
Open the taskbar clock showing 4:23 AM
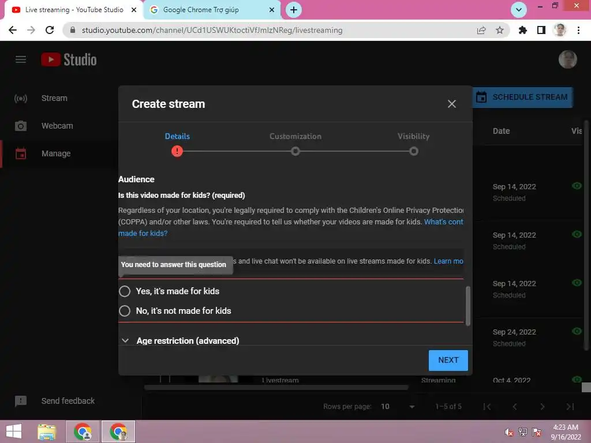click(x=566, y=432)
